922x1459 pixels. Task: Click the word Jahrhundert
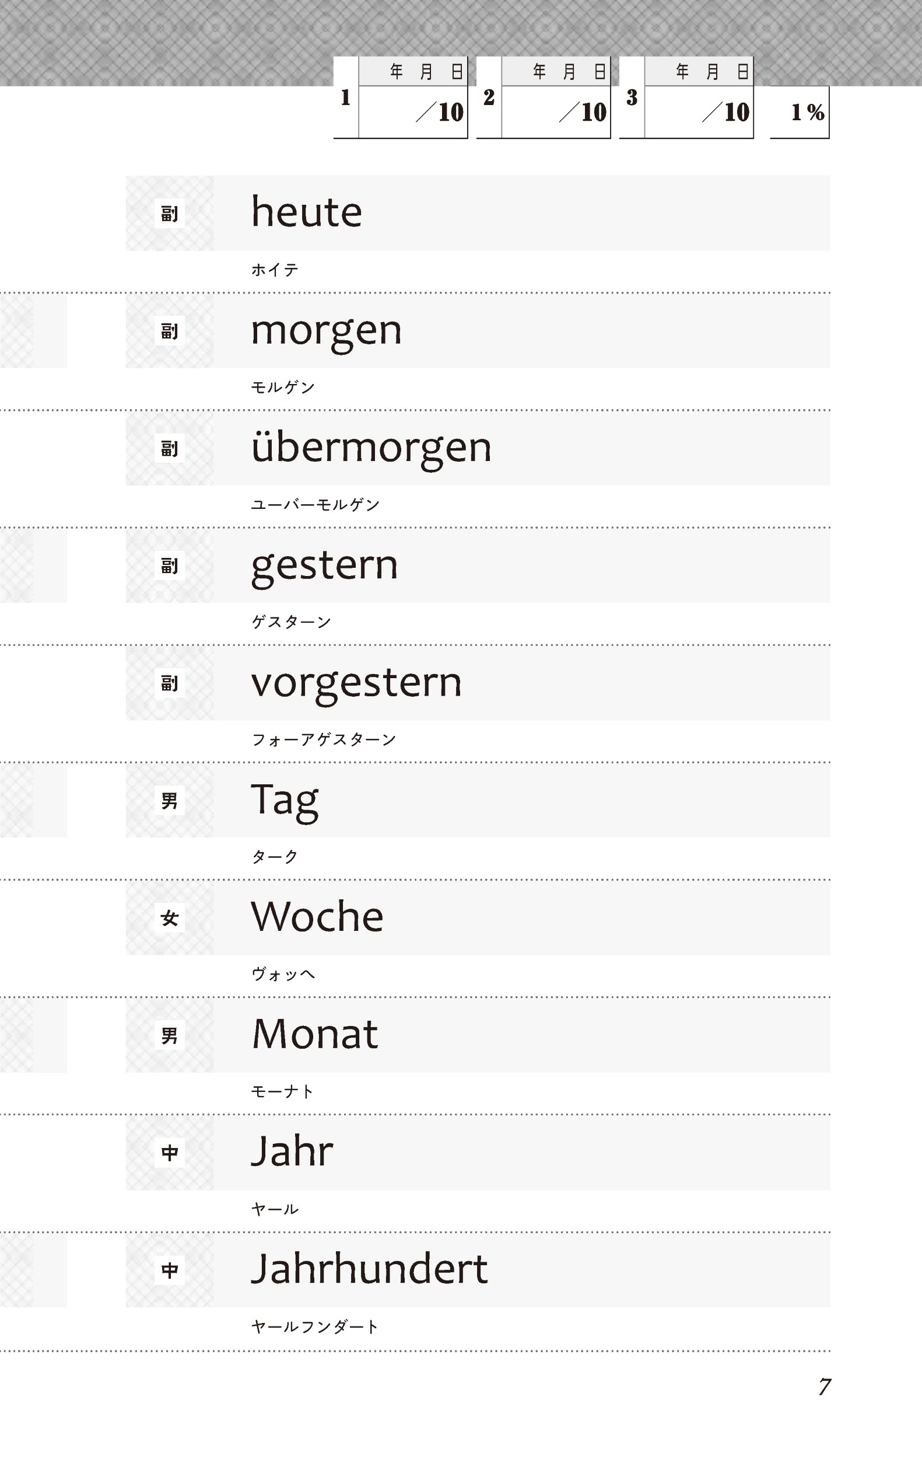pos(369,1269)
